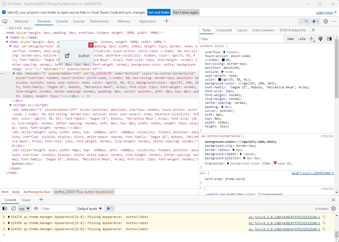This screenshot has height=242, width=339.
Task: Open the top JavaScript context dropdown
Action: tap(25, 208)
